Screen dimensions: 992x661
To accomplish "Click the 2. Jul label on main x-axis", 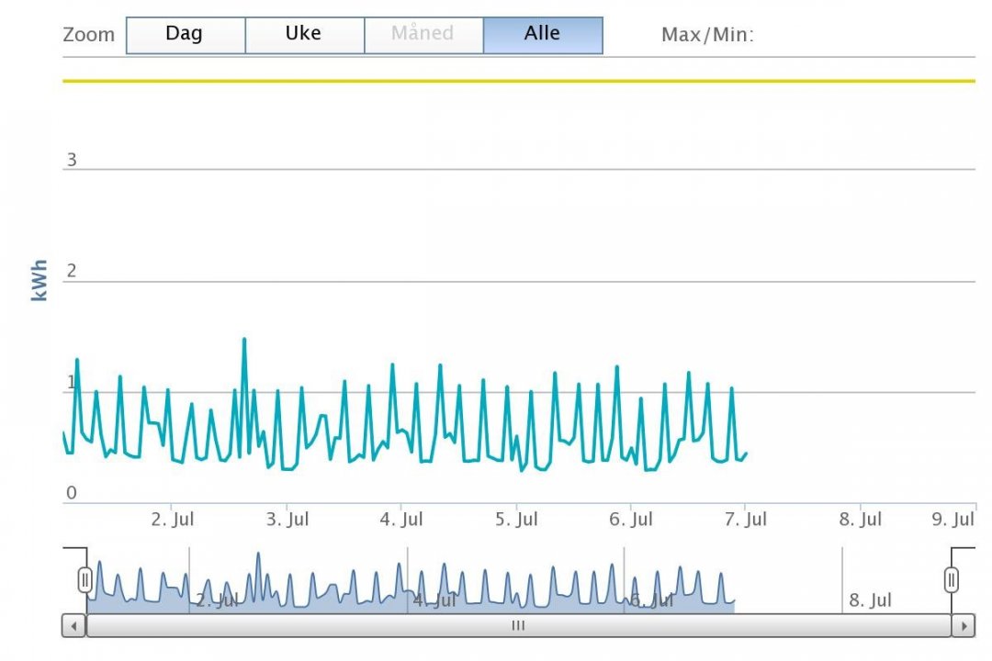I will [173, 520].
